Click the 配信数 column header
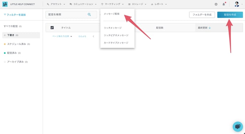 160,28
